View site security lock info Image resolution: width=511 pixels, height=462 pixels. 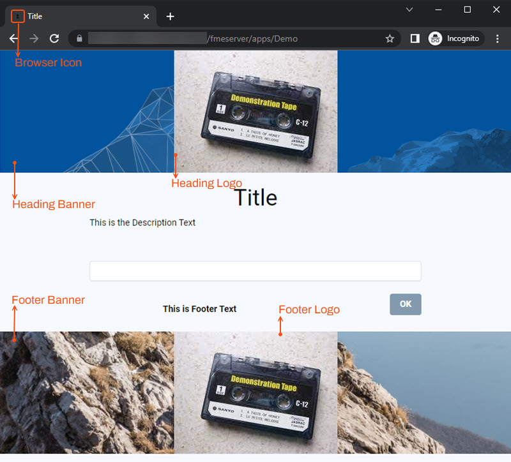[x=79, y=39]
